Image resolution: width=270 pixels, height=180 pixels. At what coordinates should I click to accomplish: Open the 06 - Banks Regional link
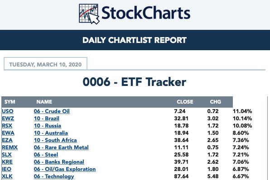point(59,162)
